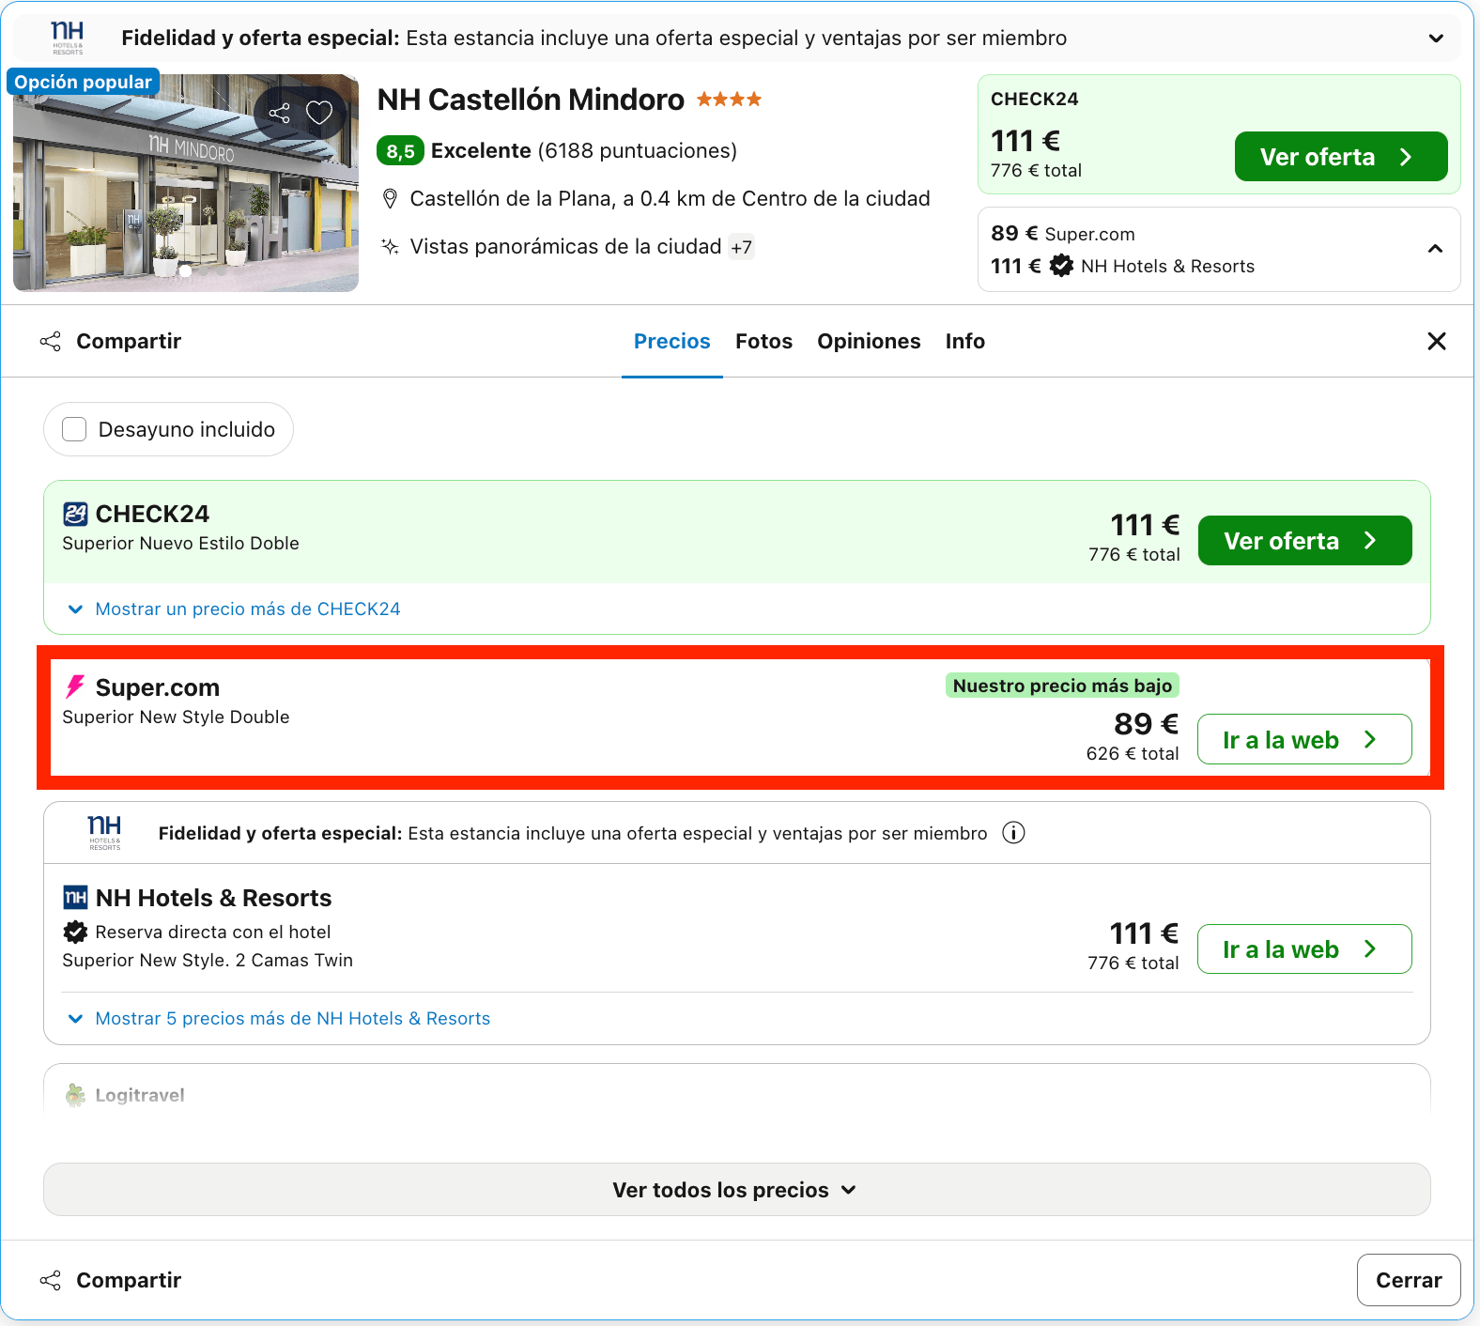This screenshot has height=1326, width=1480.
Task: Expand Mostrar un precio más de CHECK24
Action: (235, 609)
